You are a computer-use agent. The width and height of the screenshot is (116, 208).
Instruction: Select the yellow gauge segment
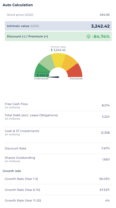(58, 60)
